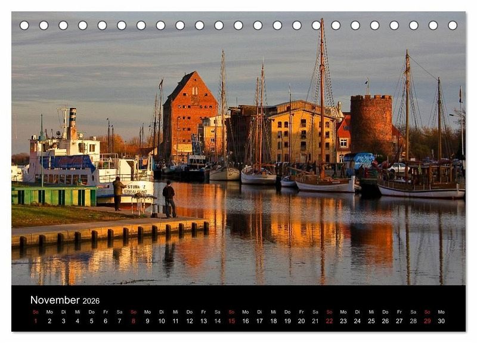Choose date 11 in the calendar row
Viewport: 477px width, 343px height.
coord(175,321)
